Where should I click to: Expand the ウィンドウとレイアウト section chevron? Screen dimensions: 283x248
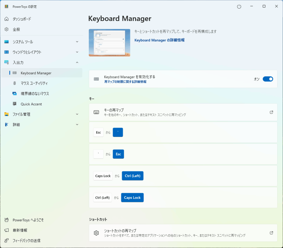pyautogui.click(x=77, y=52)
